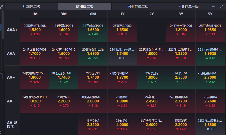Open bond 25荔城国资MT cell
This screenshot has height=135, width=226.
[181, 101]
